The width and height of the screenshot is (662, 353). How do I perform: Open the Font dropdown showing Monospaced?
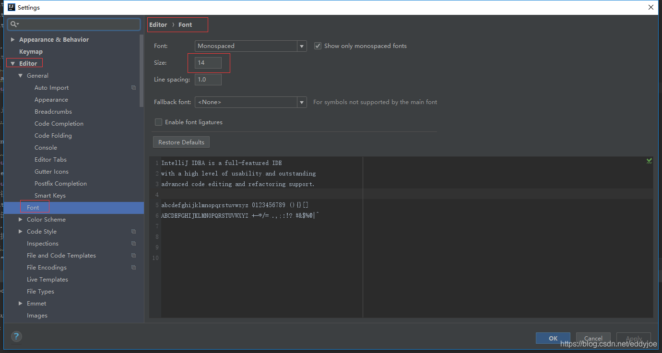pyautogui.click(x=251, y=46)
